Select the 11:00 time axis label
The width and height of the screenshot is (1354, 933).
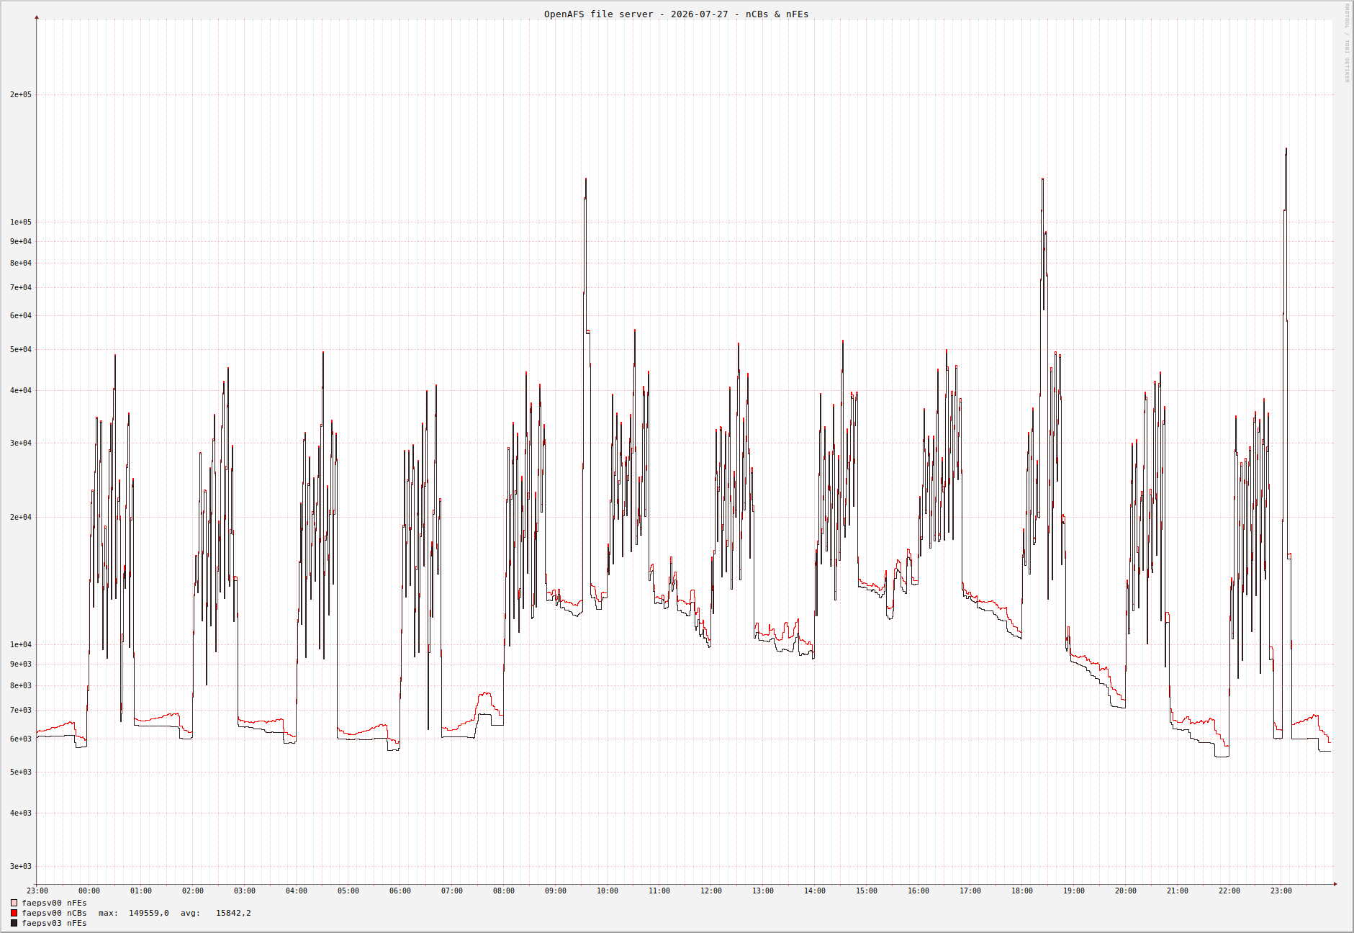pyautogui.click(x=659, y=891)
